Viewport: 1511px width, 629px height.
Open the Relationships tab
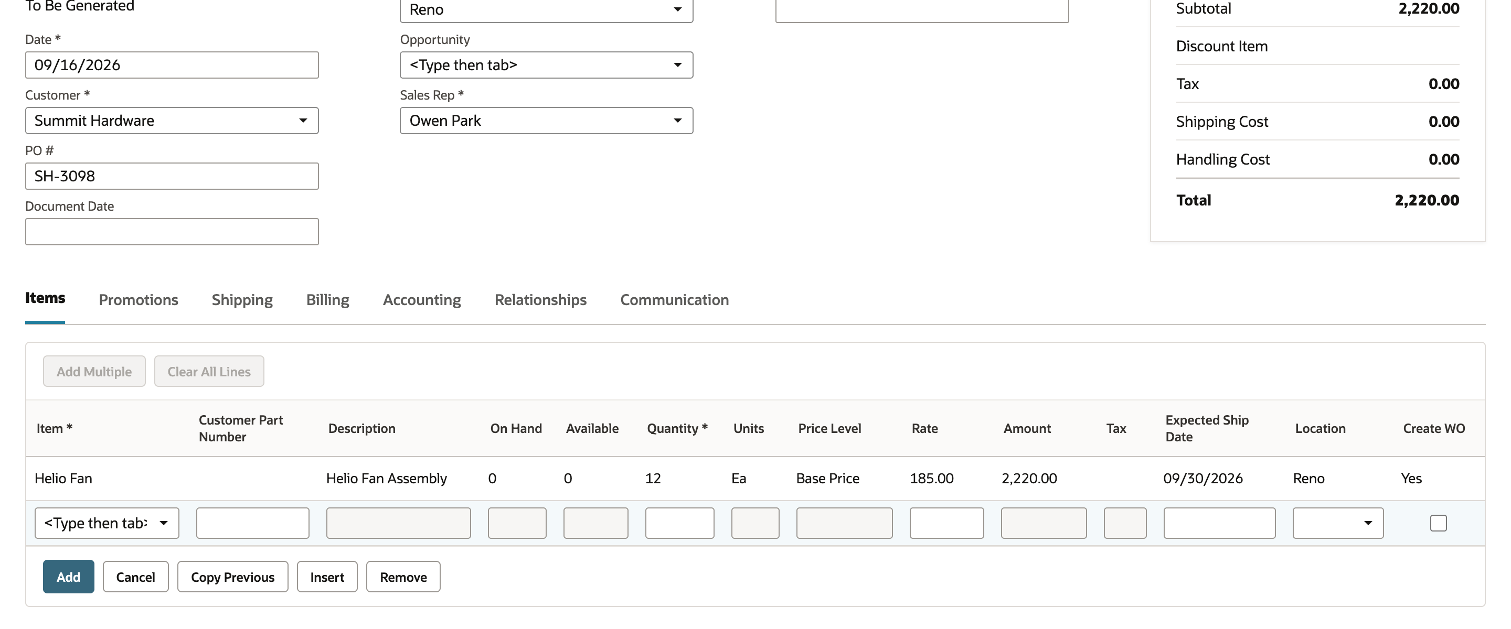pos(540,299)
